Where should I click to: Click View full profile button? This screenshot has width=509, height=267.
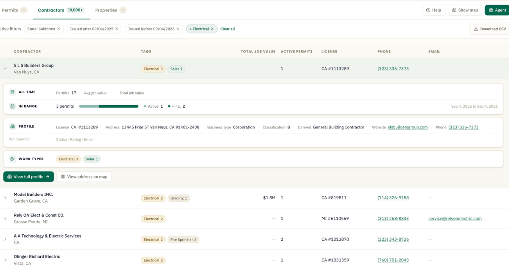click(28, 177)
